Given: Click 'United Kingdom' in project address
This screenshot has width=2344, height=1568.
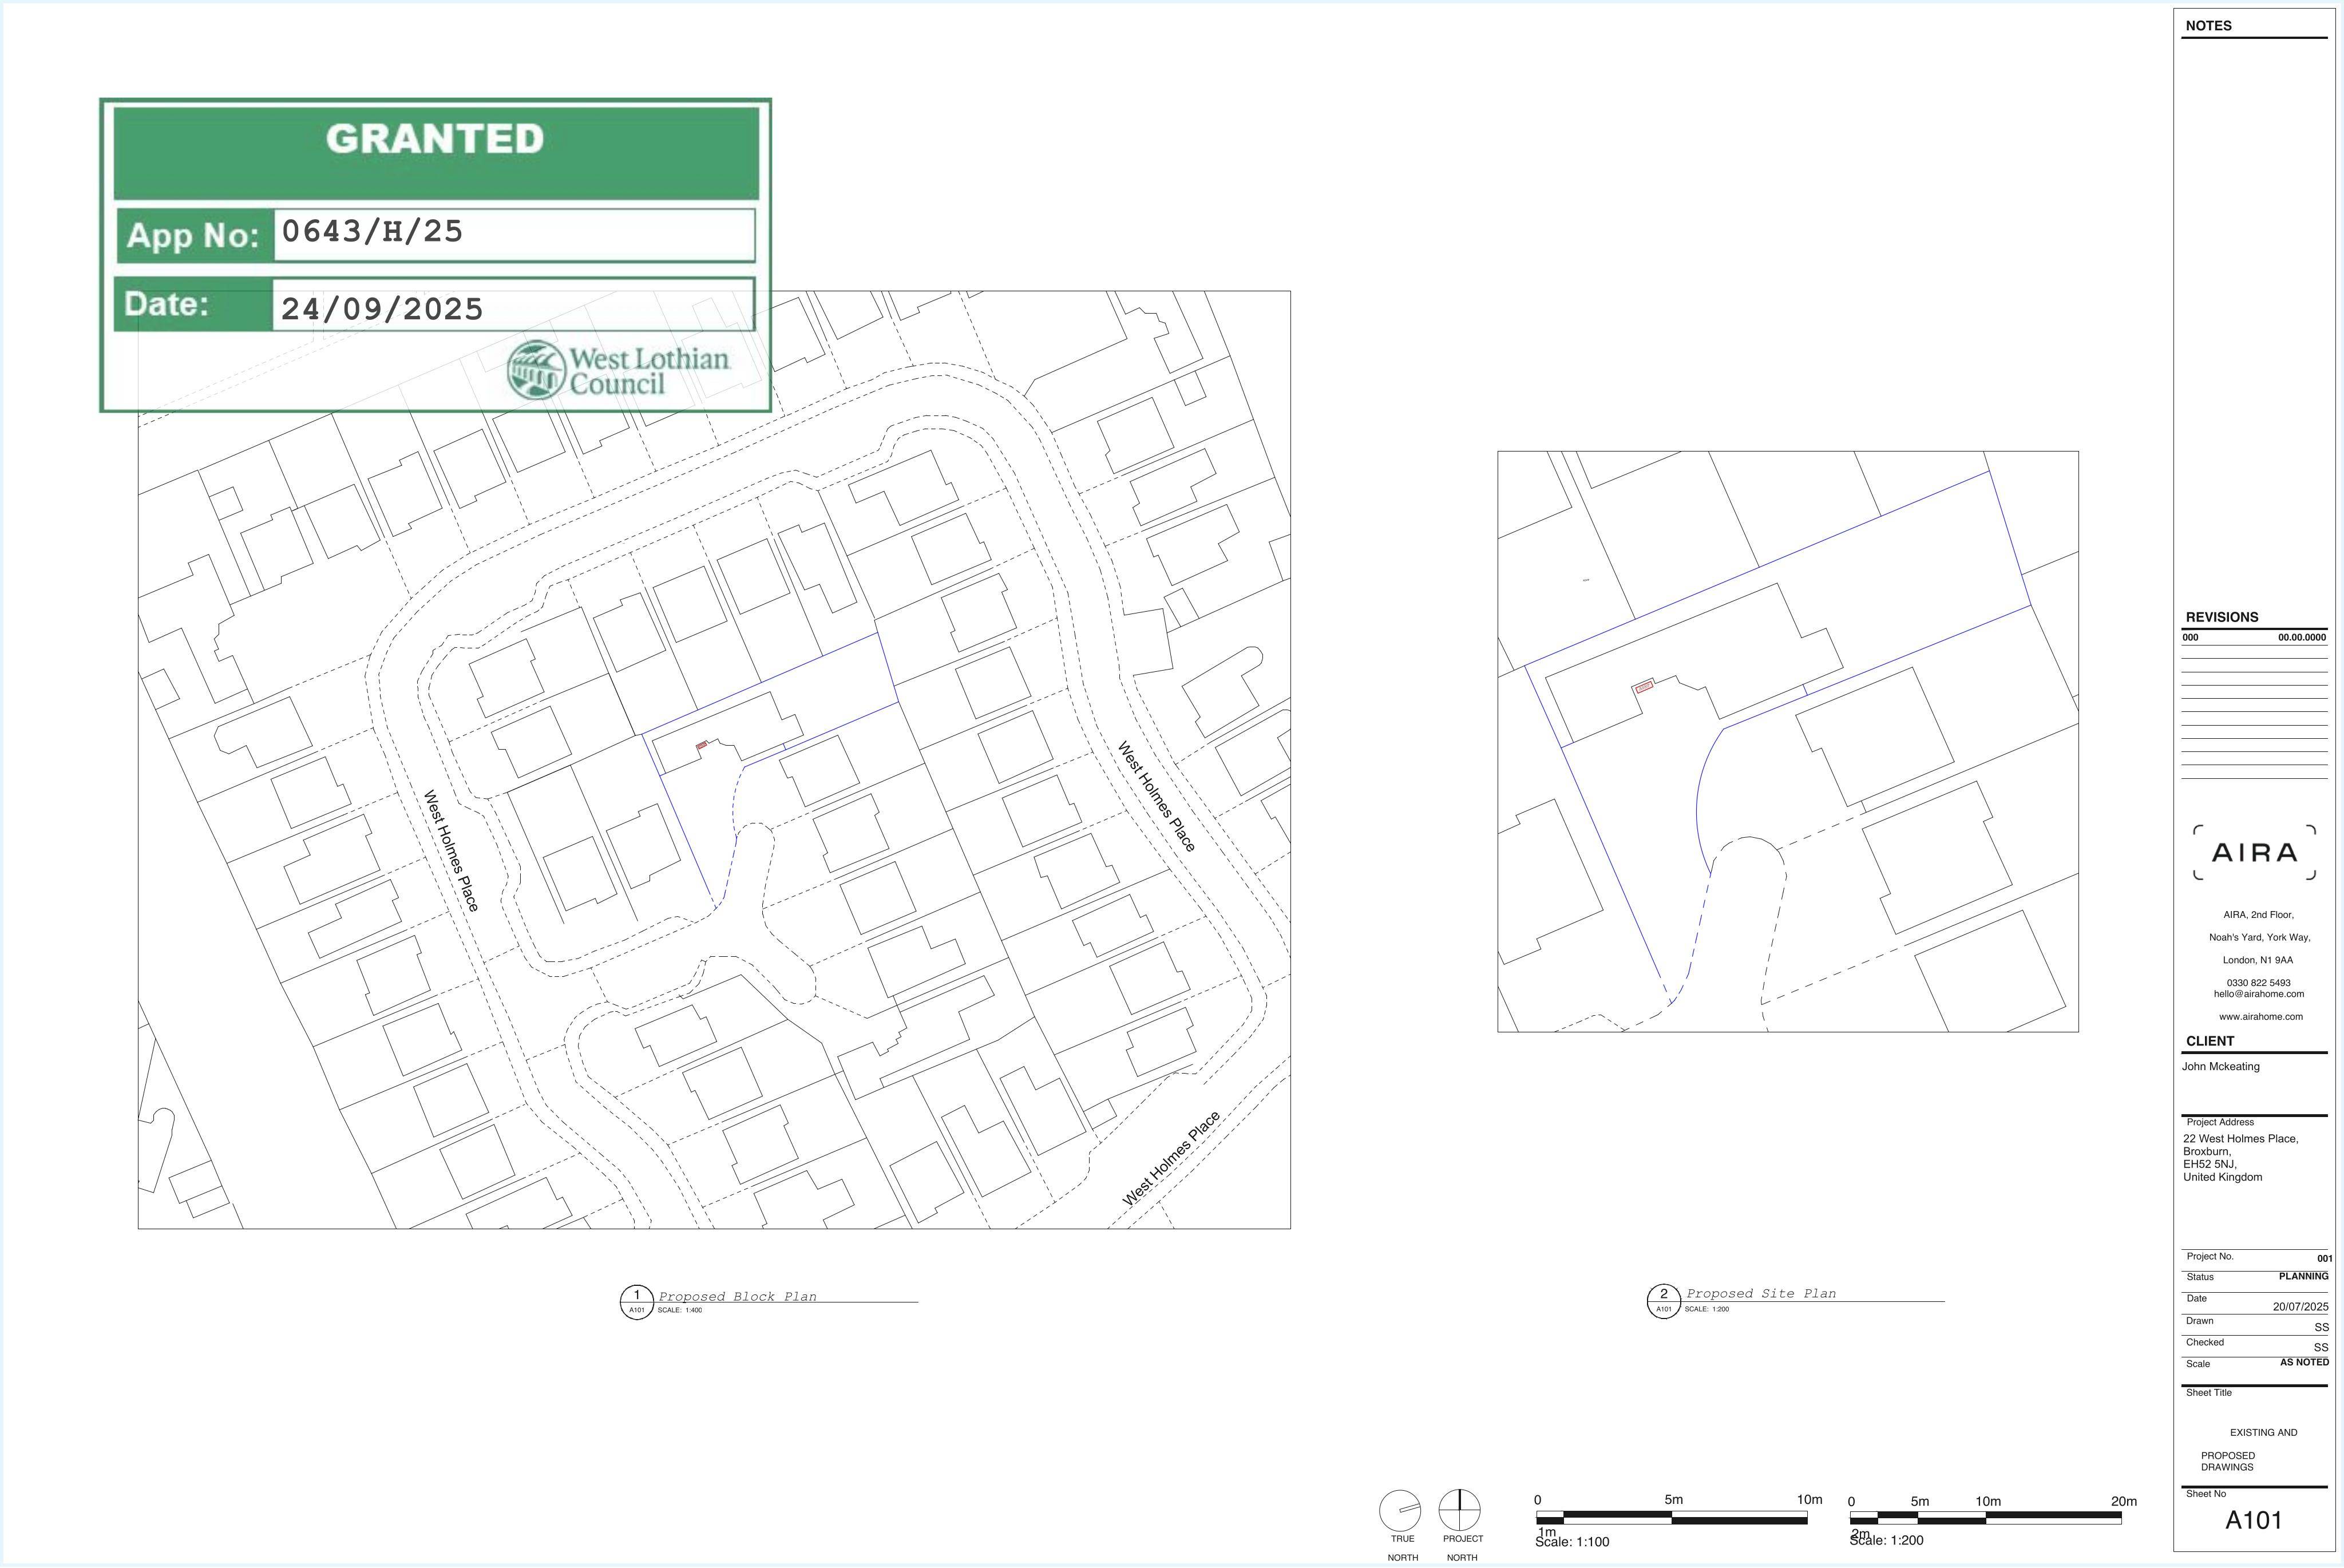Looking at the screenshot, I should point(2222,1177).
